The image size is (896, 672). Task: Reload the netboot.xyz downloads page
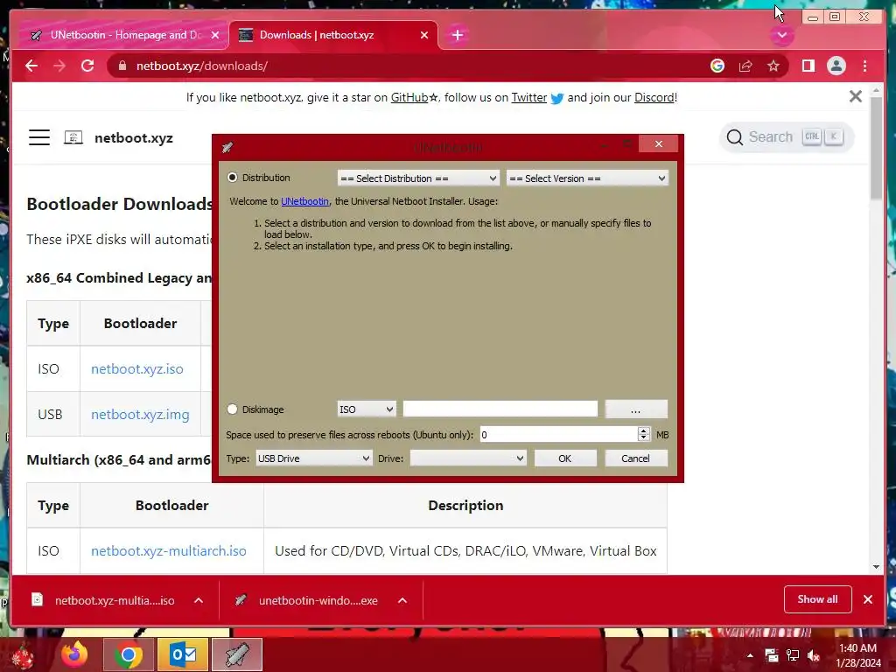pos(87,66)
